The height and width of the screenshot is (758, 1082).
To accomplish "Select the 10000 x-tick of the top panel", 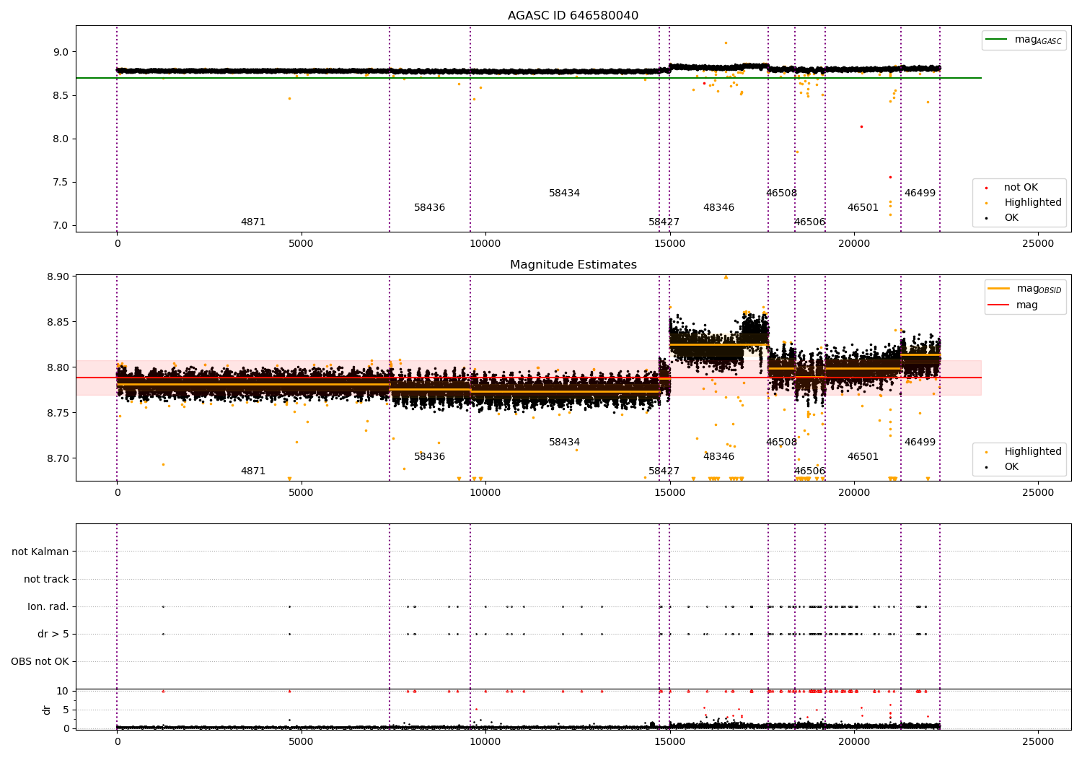I will (485, 244).
